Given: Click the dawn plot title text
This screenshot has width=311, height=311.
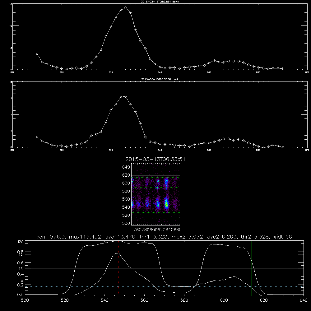Looking at the screenshot, I should click(x=160, y=2).
